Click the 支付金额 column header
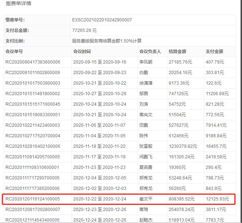 214,52
